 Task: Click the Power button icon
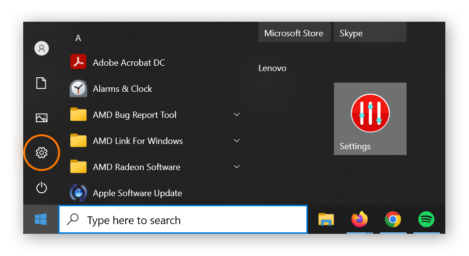pos(42,187)
